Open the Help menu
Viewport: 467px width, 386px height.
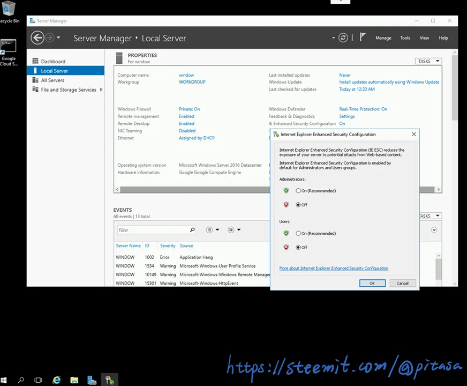click(x=443, y=38)
